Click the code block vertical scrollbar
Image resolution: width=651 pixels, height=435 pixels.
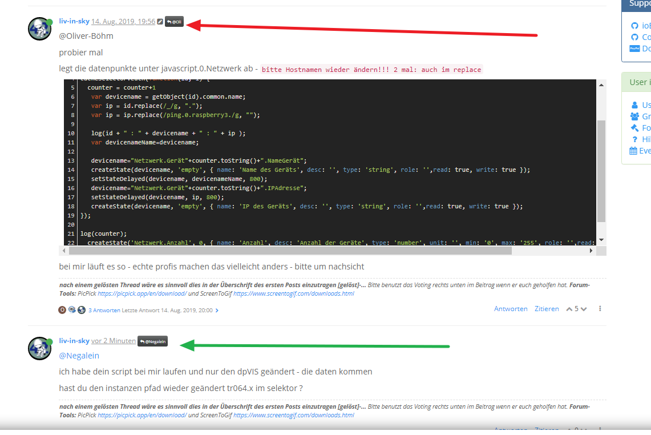(601, 171)
